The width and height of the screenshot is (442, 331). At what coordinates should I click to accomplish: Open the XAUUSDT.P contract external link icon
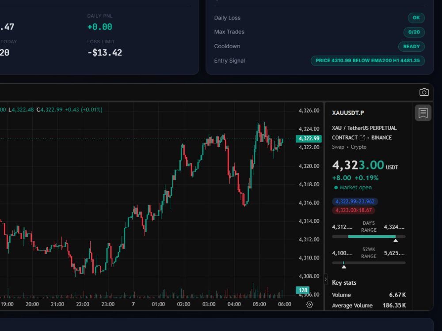(362, 138)
